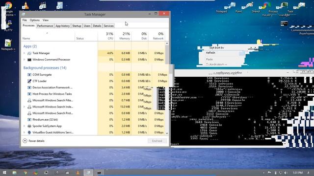The height and width of the screenshot is (176, 314).
Task: Select the COM Surrogate process name
Action: click(x=42, y=75)
